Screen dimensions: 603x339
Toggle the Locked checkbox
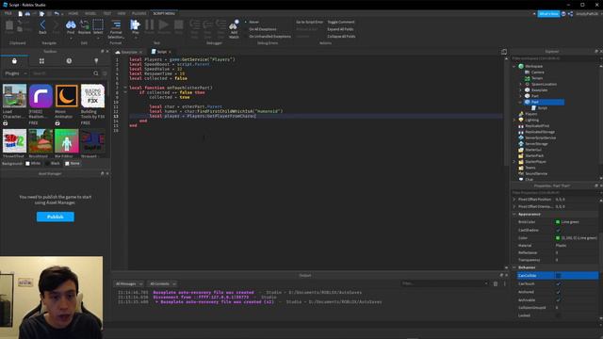tap(558, 315)
